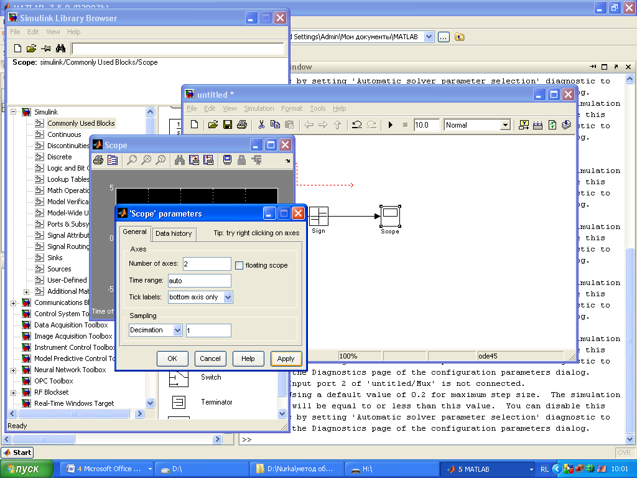Restore saved axes settings in Scope

click(208, 160)
